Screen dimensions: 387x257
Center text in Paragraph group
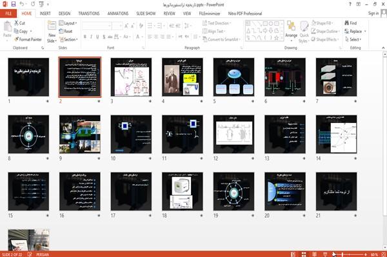pyautogui.click(x=156, y=37)
